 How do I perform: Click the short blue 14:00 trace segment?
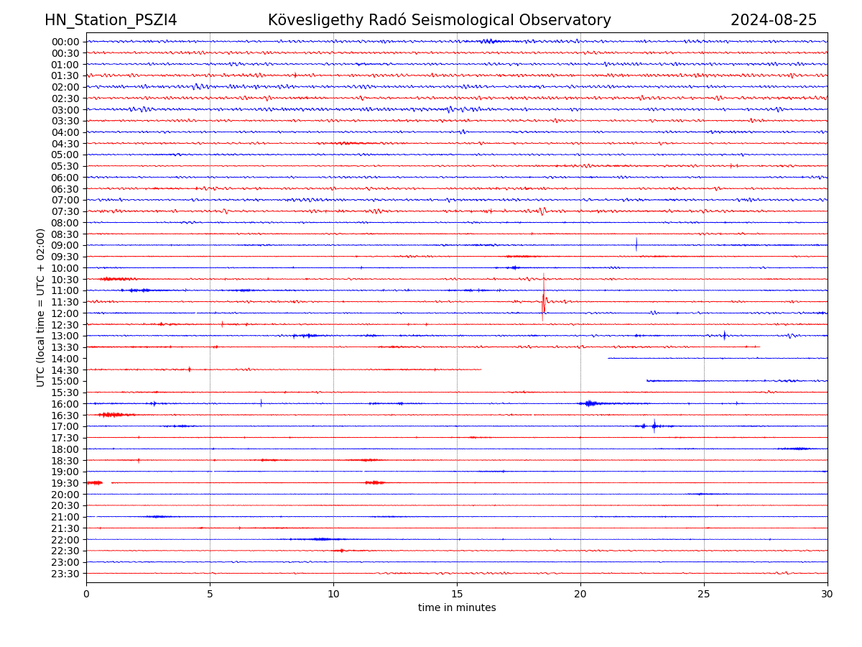tap(717, 358)
